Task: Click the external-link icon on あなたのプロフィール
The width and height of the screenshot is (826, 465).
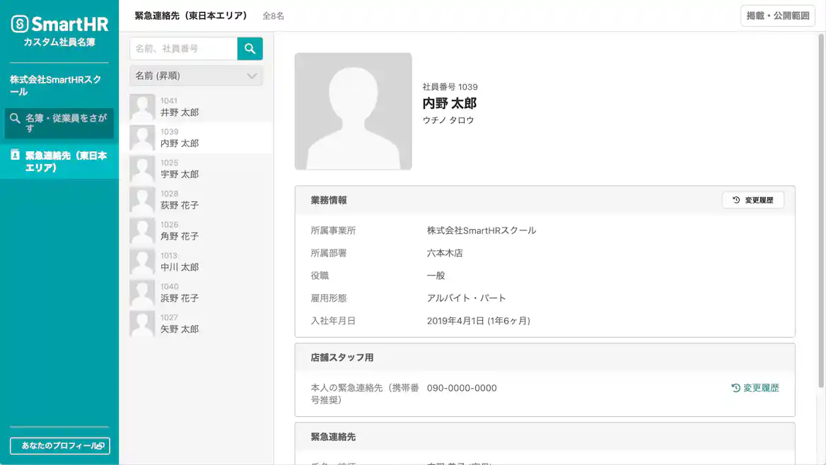Action: 100,446
